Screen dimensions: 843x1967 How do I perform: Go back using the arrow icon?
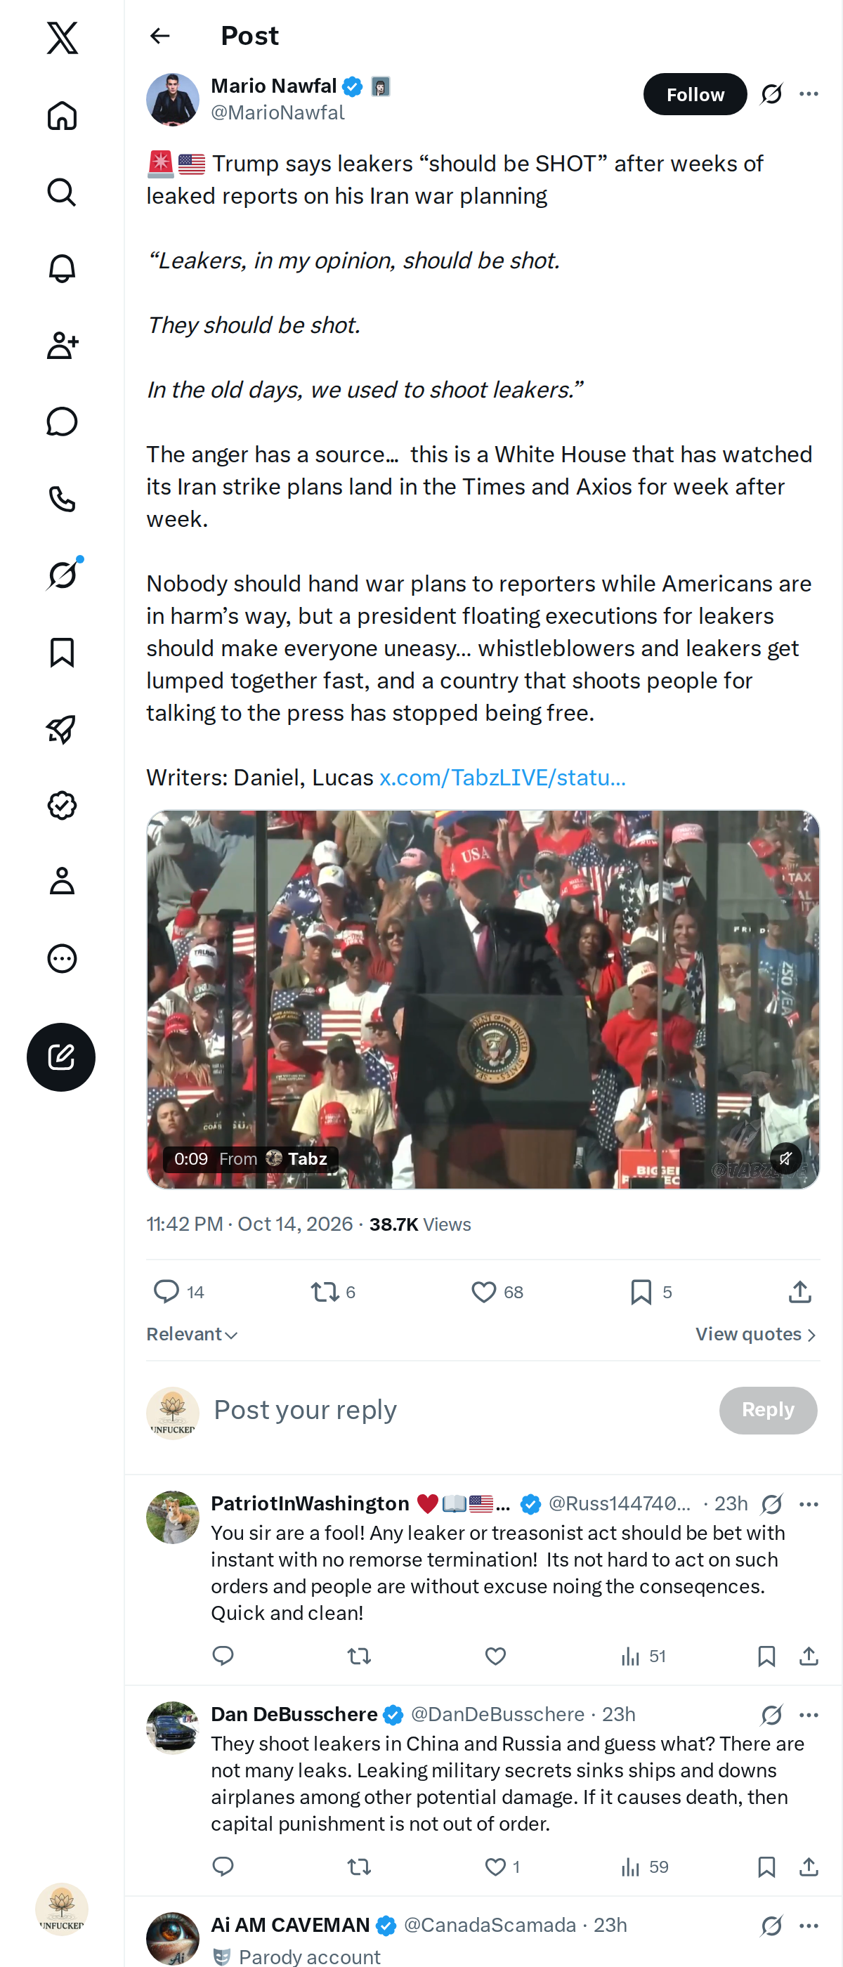[x=159, y=36]
